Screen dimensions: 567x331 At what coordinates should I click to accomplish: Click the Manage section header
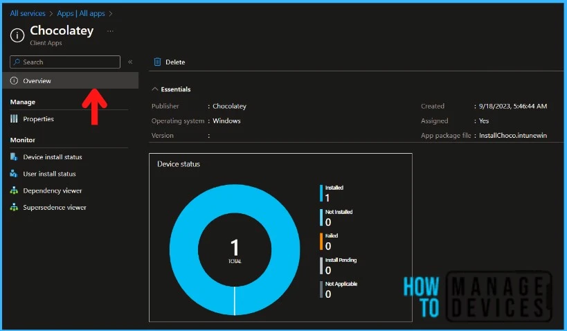tap(23, 102)
